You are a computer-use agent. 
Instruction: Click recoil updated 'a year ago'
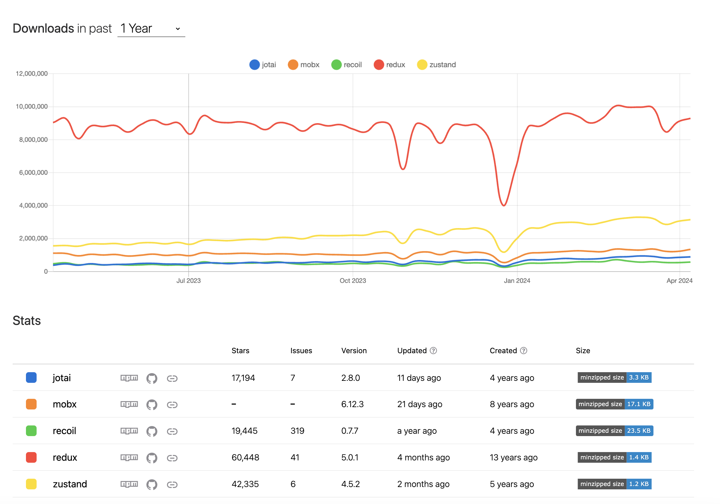click(417, 431)
